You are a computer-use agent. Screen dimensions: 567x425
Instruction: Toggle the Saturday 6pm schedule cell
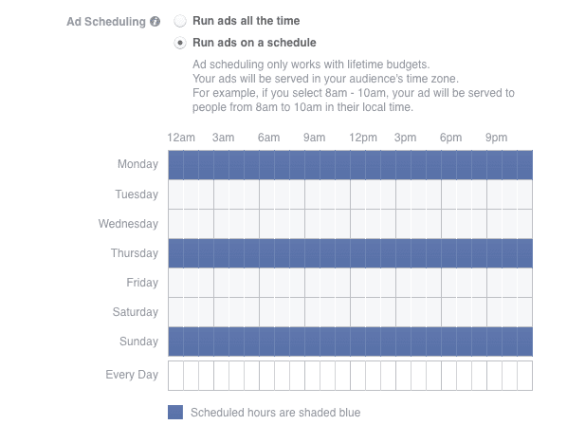tap(449, 312)
